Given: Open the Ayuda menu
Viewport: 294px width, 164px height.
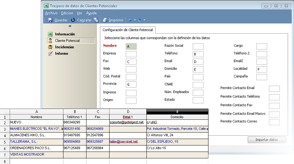Looking at the screenshot, I should (x=91, y=13).
